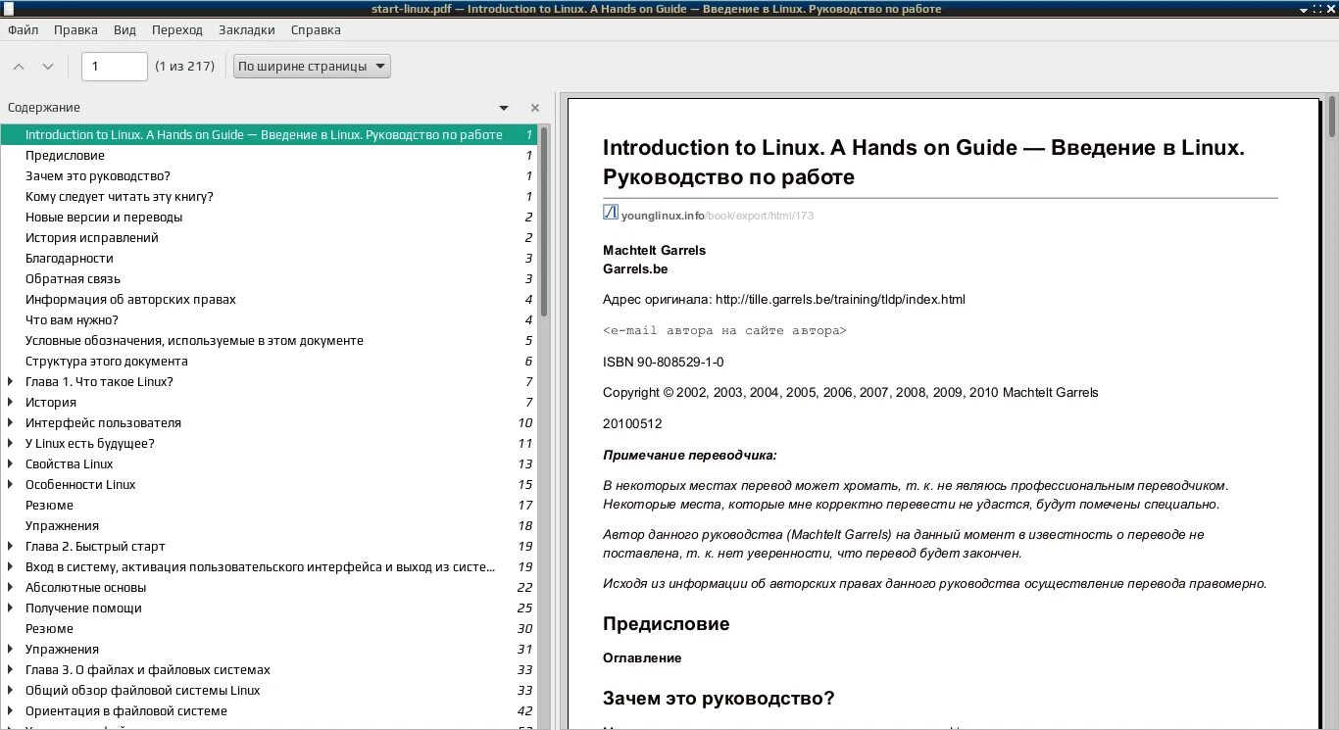Click the Примечание переводчика: heading
This screenshot has height=730, width=1339.
[x=689, y=456]
